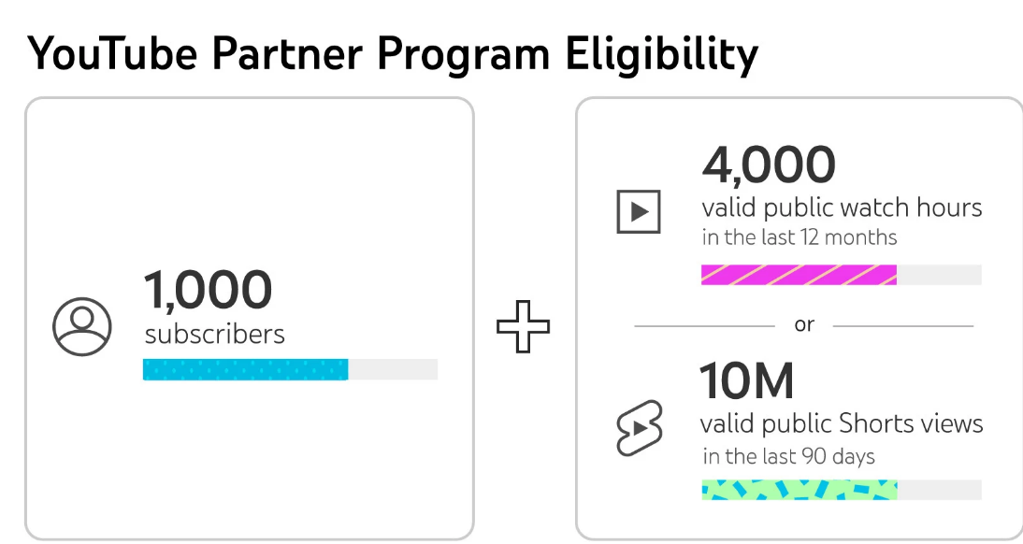
Task: Click the plus sign between the cards
Action: coord(524,326)
